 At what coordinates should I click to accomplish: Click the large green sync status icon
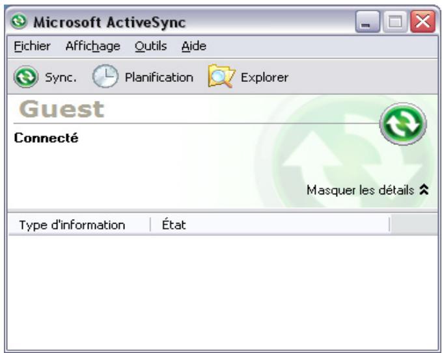click(403, 124)
